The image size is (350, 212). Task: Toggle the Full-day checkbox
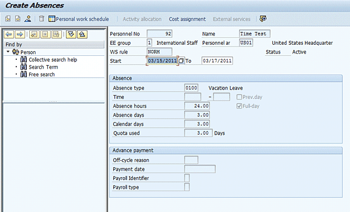tap(239, 106)
